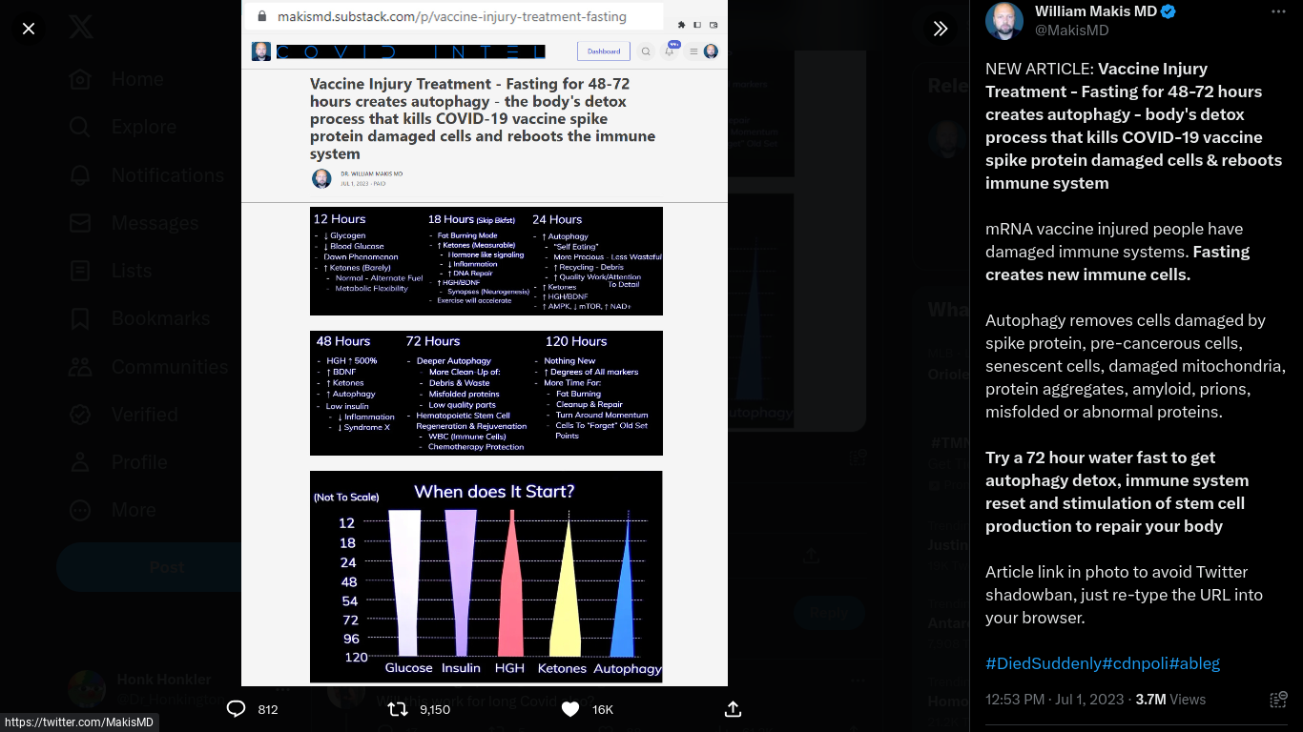Click the blue verified badge
Viewport: 1303px width, 732px height.
coord(1168,11)
